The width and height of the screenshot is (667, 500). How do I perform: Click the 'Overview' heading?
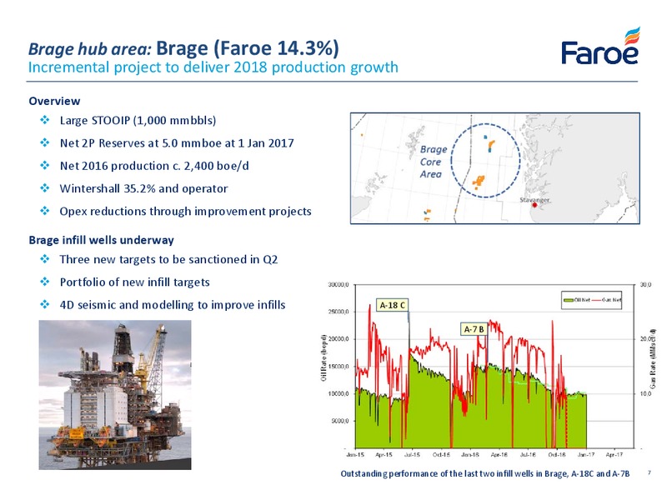tap(54, 101)
